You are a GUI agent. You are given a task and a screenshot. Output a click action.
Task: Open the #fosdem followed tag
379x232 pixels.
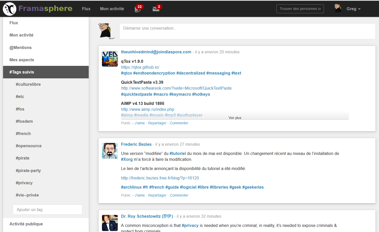coord(24,121)
